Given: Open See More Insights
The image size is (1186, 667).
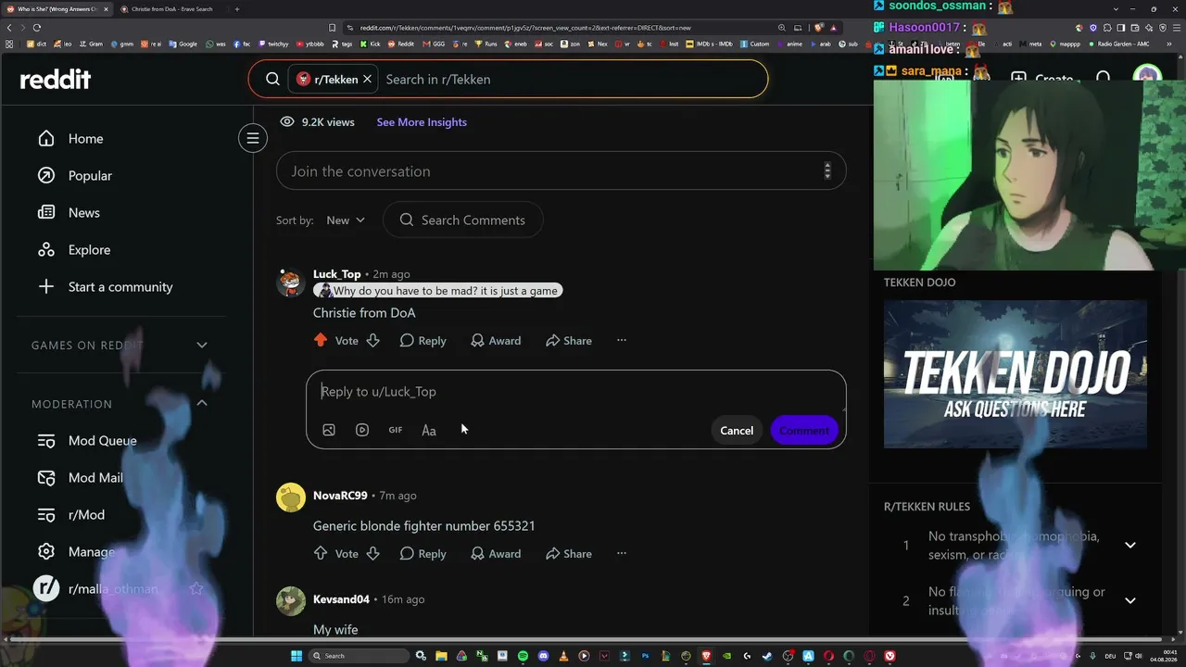Looking at the screenshot, I should click(x=422, y=122).
